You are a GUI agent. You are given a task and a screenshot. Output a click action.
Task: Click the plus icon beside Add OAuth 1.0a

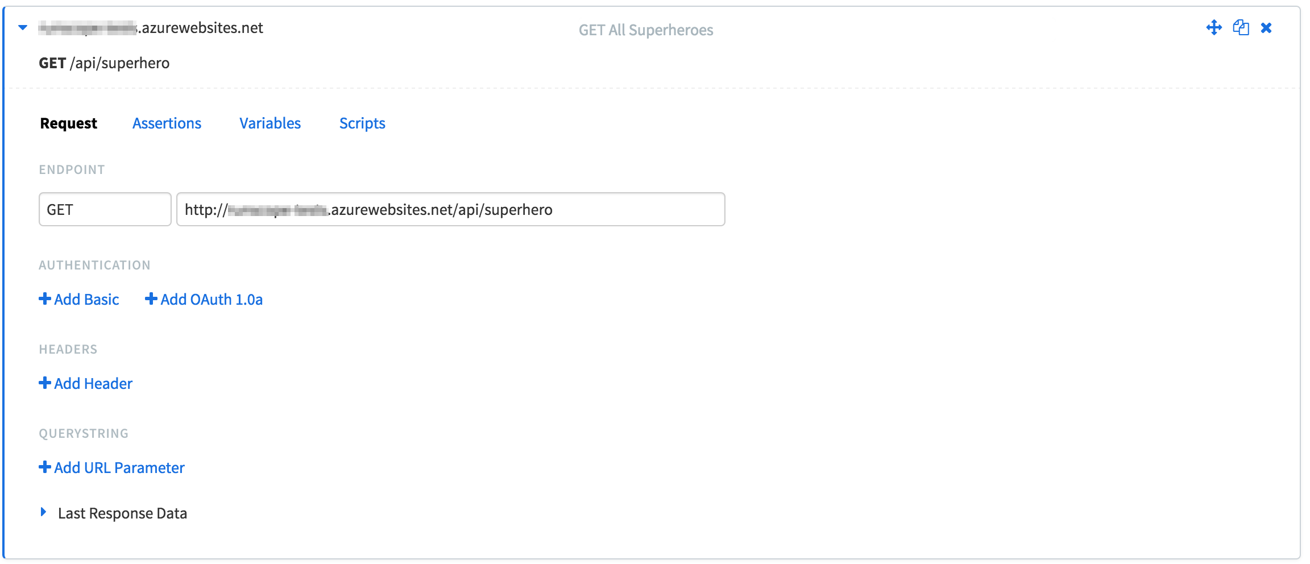point(151,298)
